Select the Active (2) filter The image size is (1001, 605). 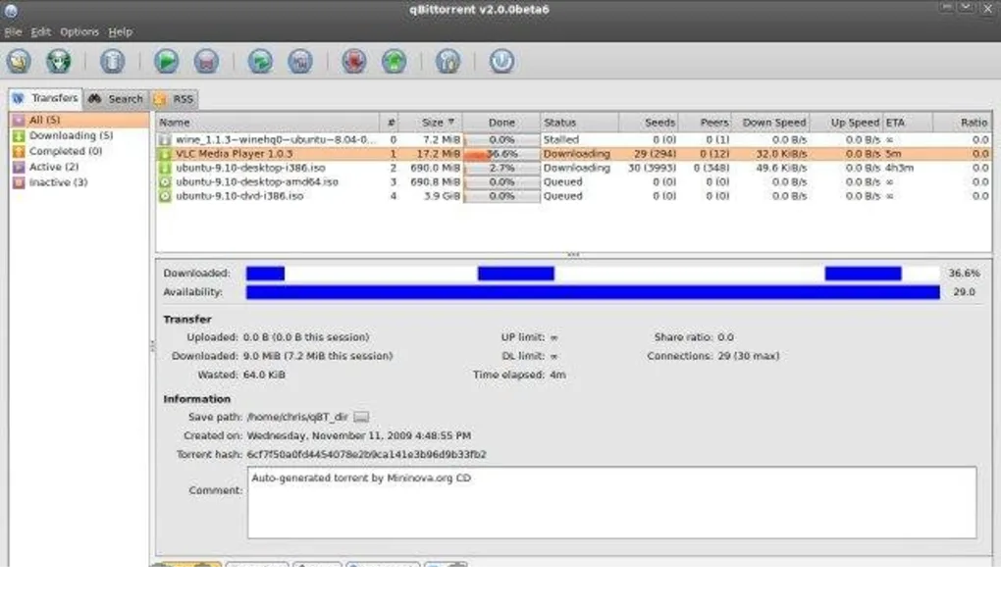click(x=54, y=167)
